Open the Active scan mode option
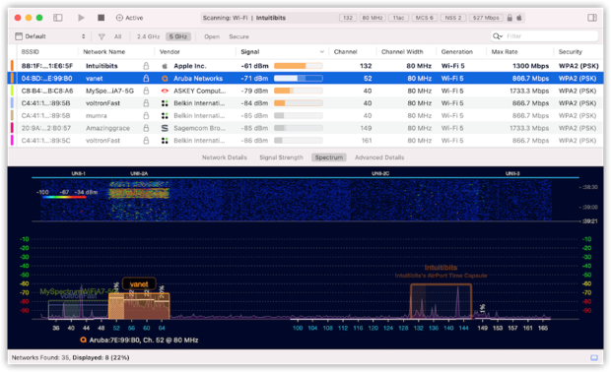 point(129,18)
